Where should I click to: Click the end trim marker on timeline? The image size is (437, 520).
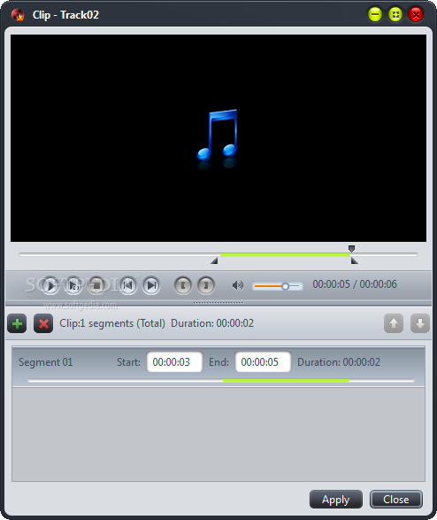[355, 261]
